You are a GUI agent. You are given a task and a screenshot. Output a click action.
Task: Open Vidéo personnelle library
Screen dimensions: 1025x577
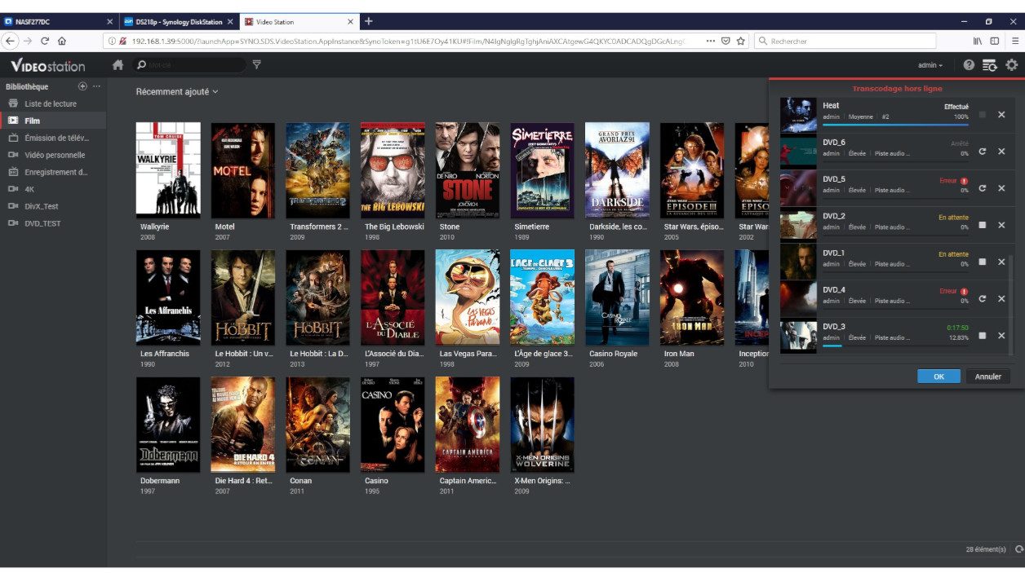[x=53, y=155]
